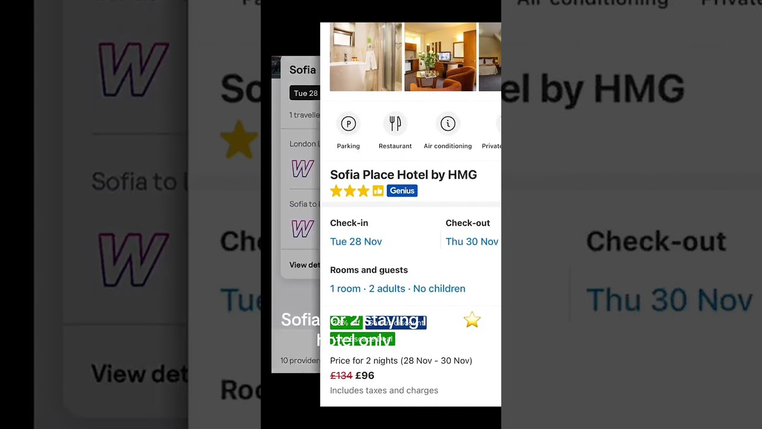Open the bathroom photo thumbnail
The width and height of the screenshot is (762, 429).
click(x=366, y=57)
